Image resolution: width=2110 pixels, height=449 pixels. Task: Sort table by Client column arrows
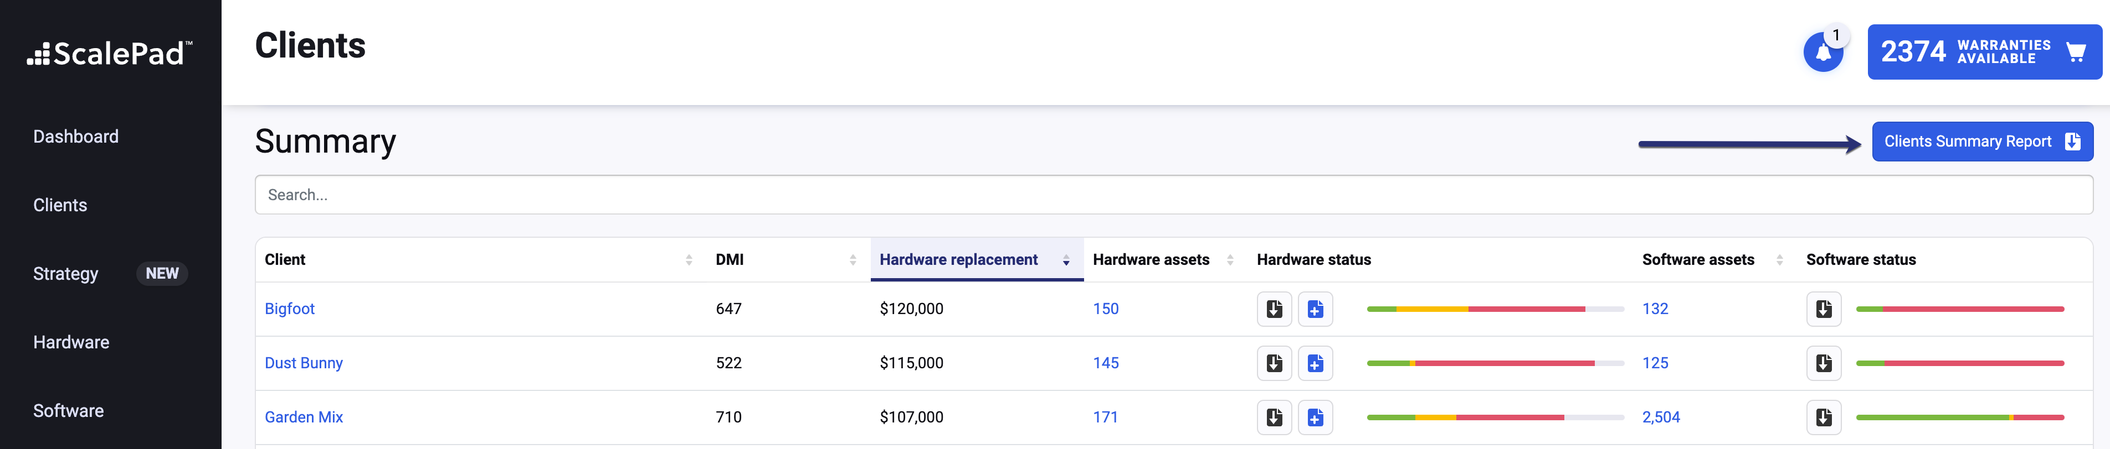tap(689, 260)
